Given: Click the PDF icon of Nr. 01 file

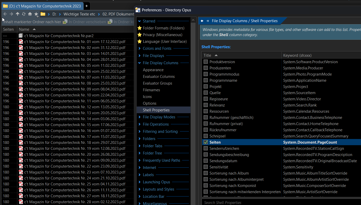Looking at the screenshot, I should (21, 42).
